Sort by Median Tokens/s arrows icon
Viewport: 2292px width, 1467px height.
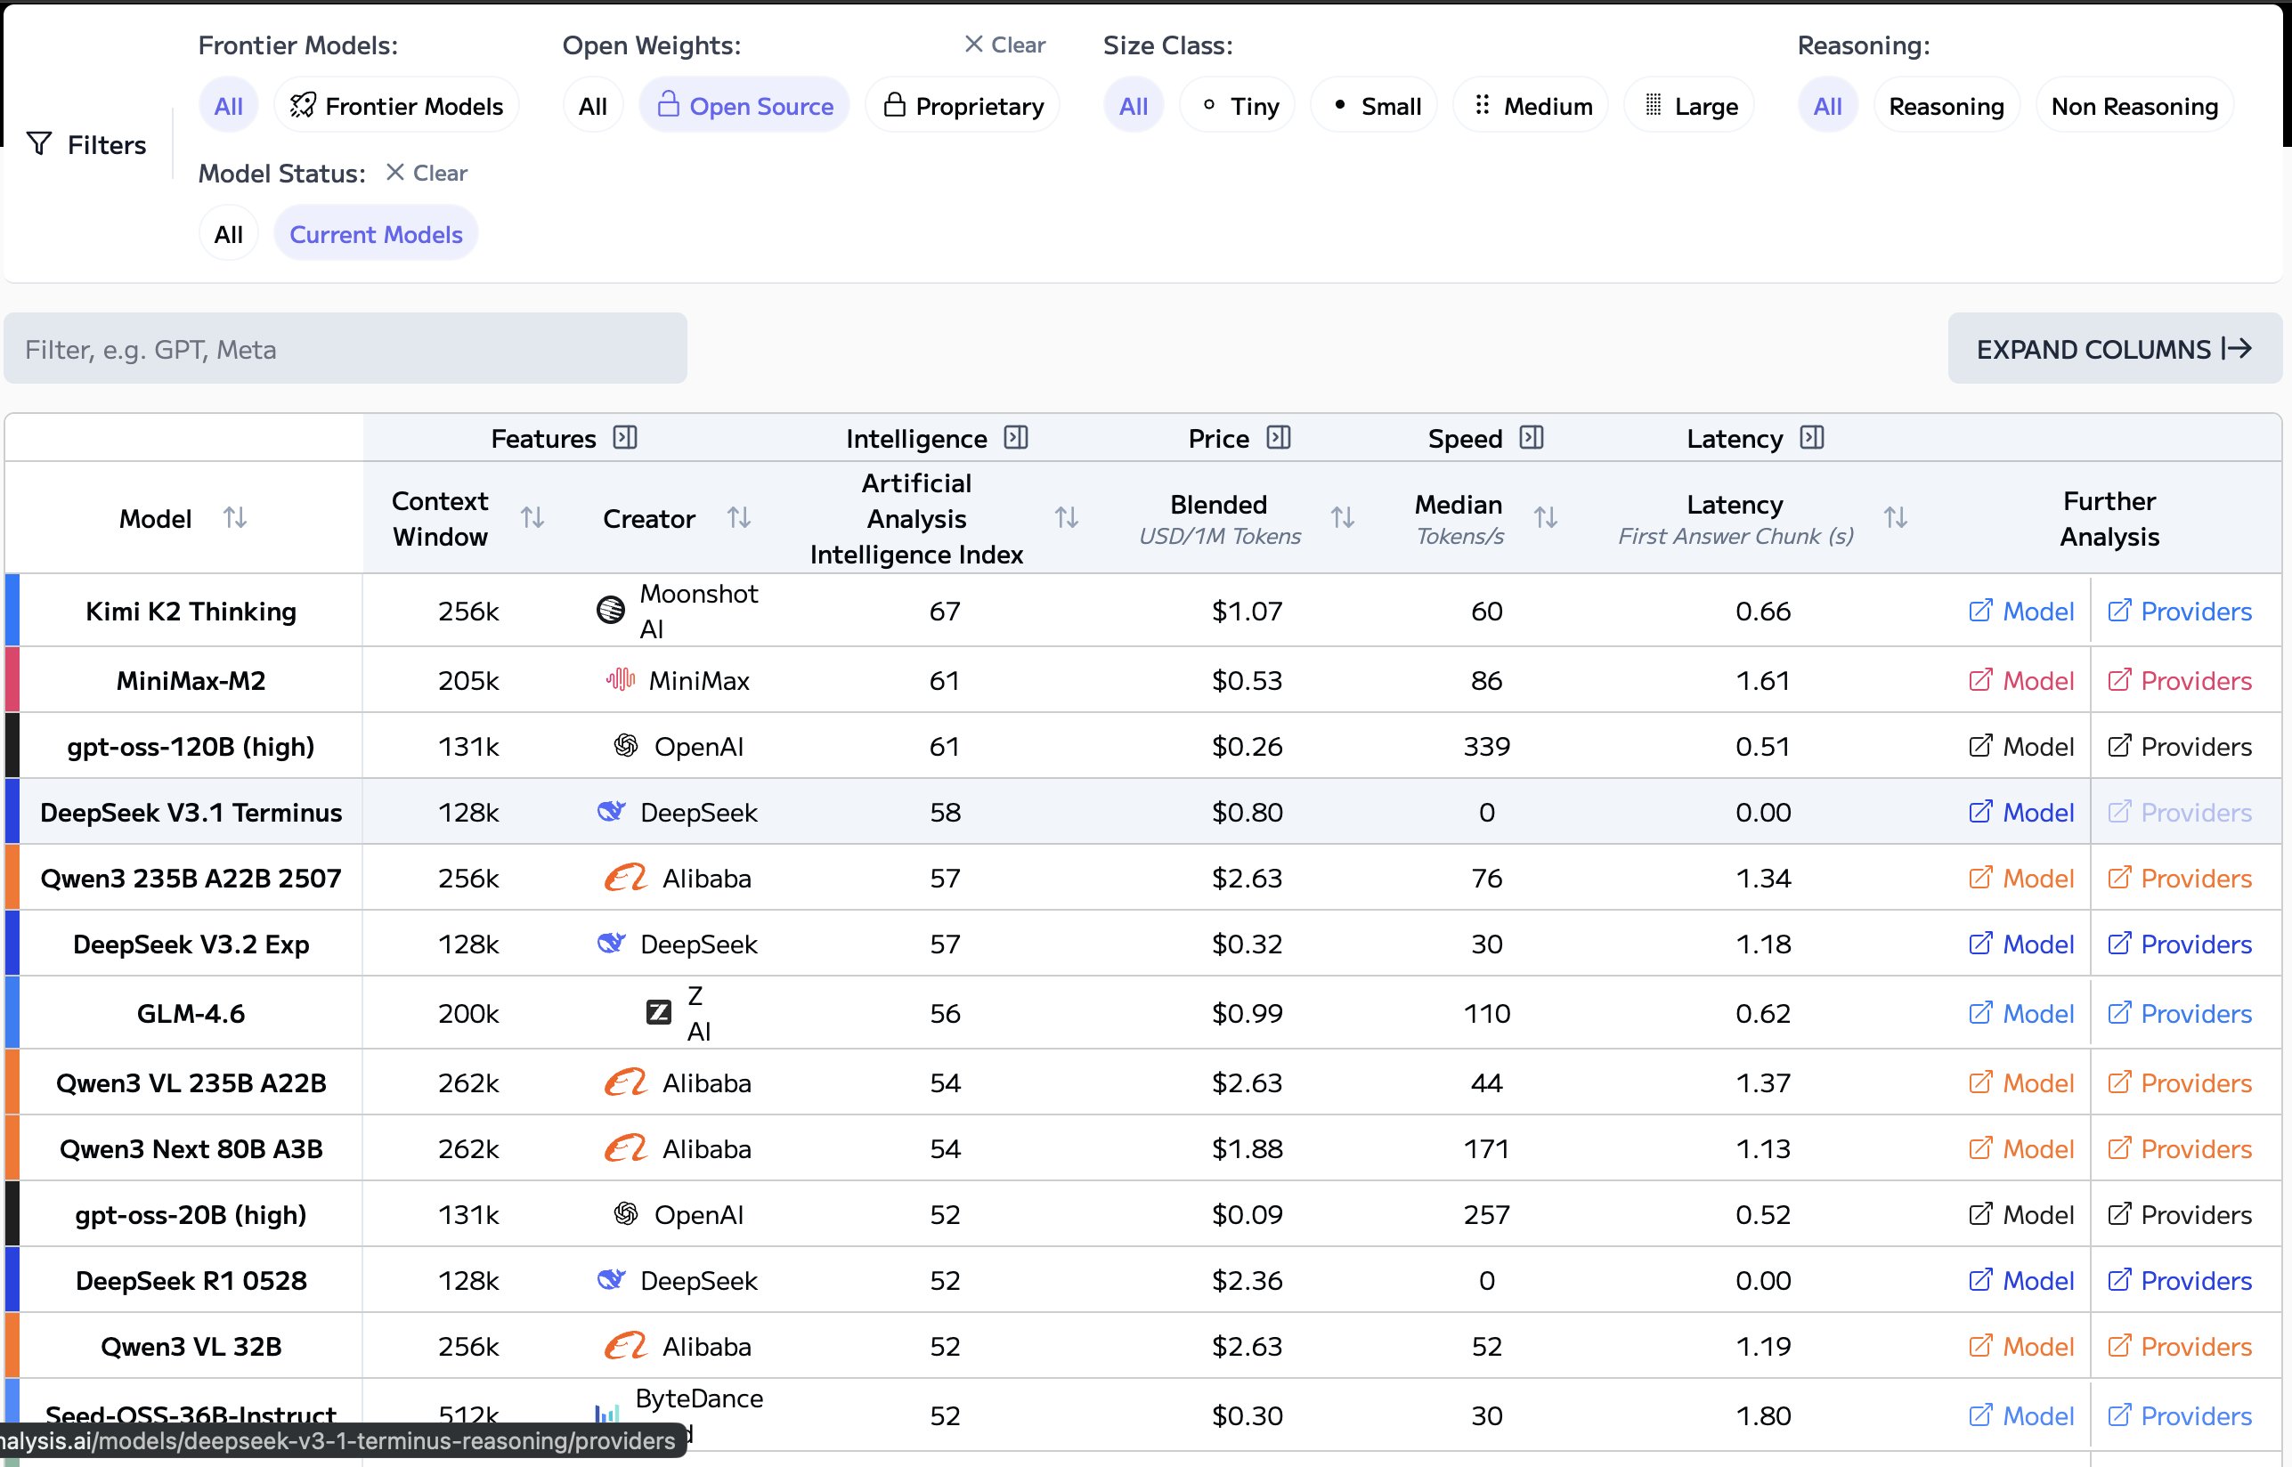coord(1545,517)
